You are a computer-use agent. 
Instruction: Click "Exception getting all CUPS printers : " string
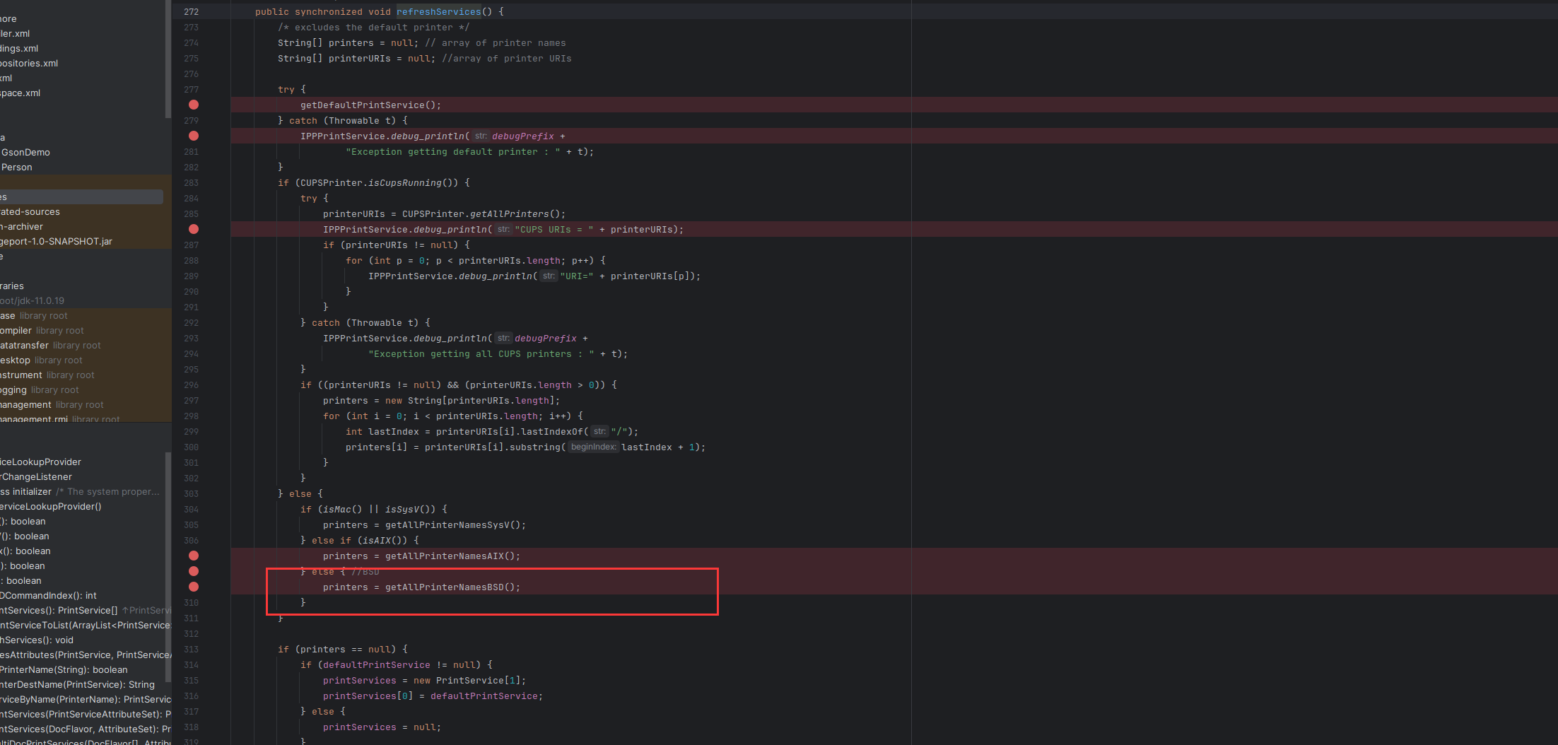[481, 353]
